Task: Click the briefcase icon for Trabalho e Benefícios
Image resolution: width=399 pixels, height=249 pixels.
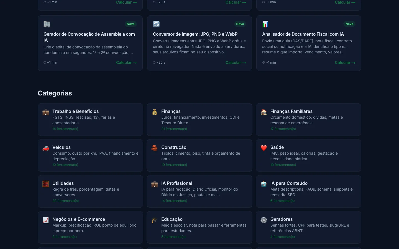Action: click(x=46, y=112)
